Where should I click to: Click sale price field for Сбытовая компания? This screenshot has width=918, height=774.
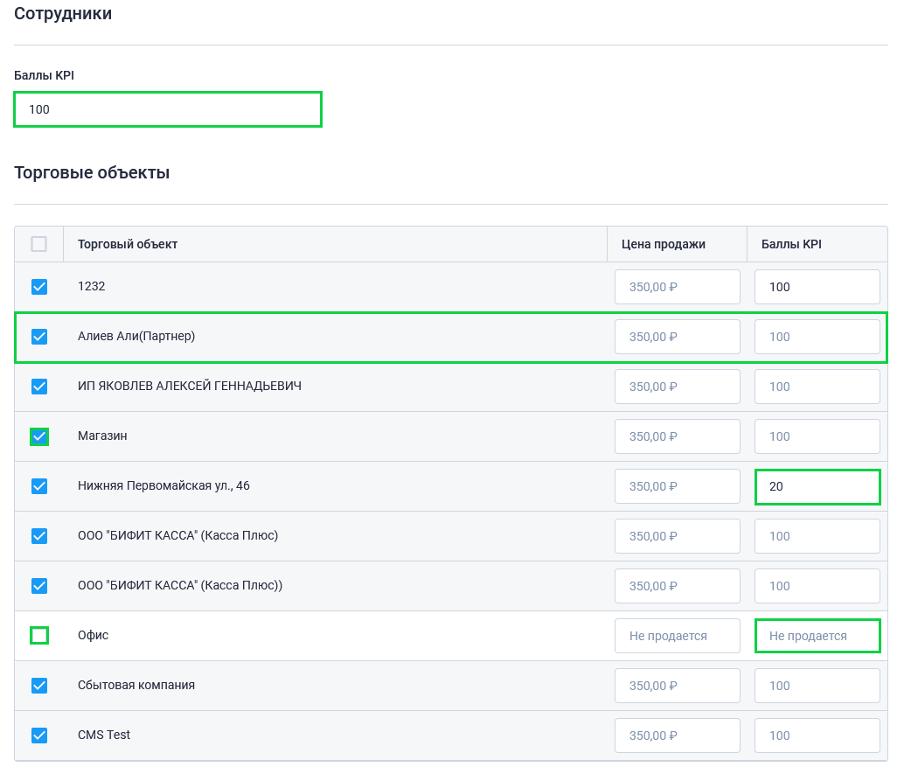[x=677, y=686]
